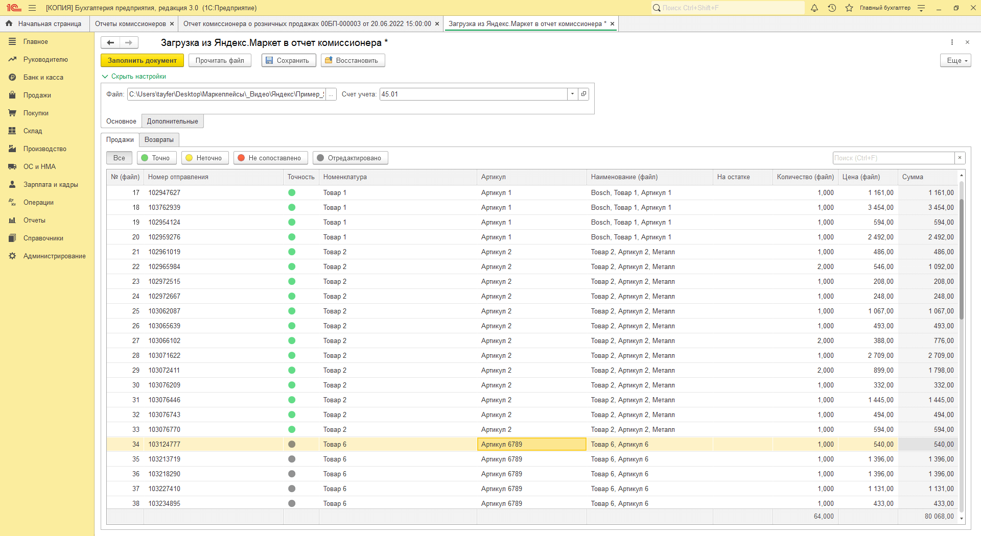Click the open-account icon next to Счет учета
The height and width of the screenshot is (536, 981).
tap(583, 94)
